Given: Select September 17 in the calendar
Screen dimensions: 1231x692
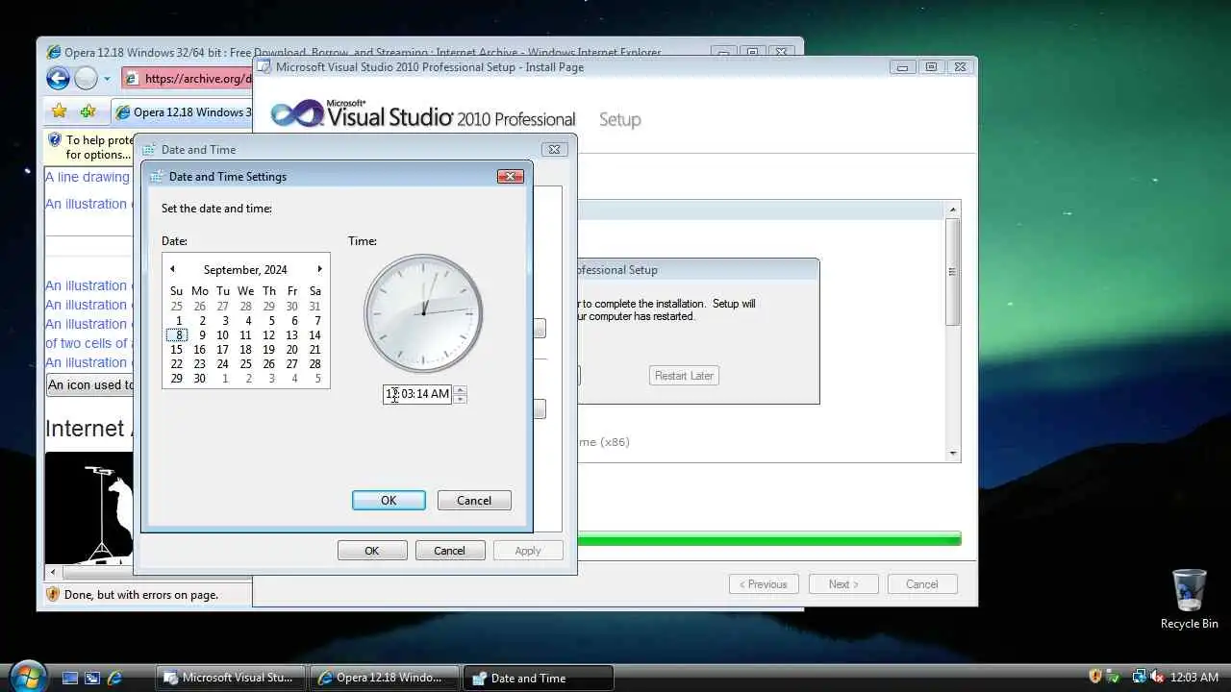Looking at the screenshot, I should coord(222,350).
